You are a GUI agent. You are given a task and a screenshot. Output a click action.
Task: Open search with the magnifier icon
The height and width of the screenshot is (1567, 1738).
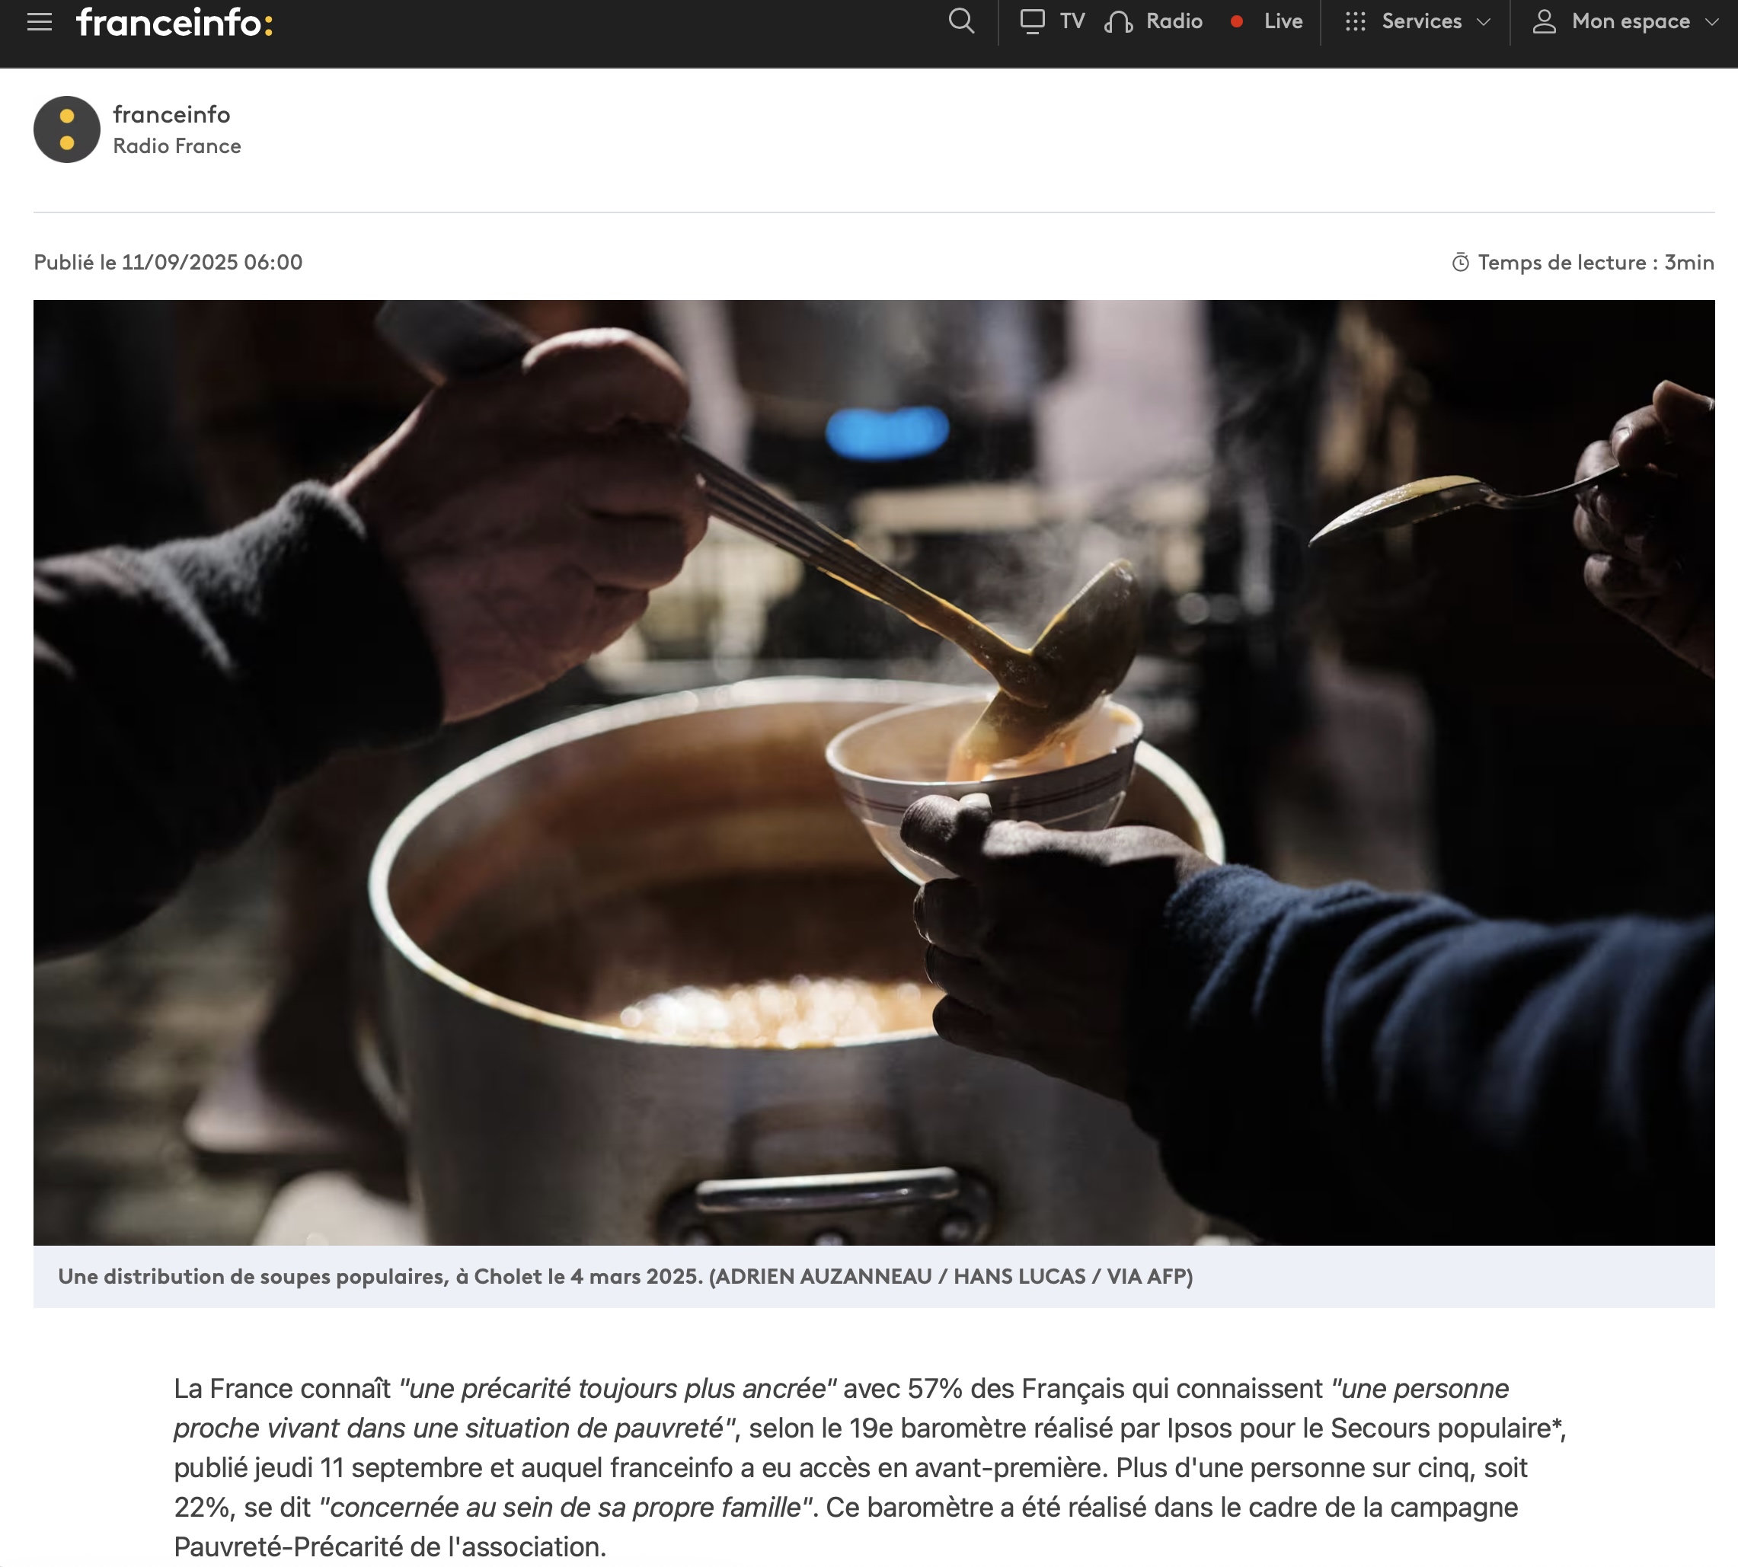click(x=961, y=21)
